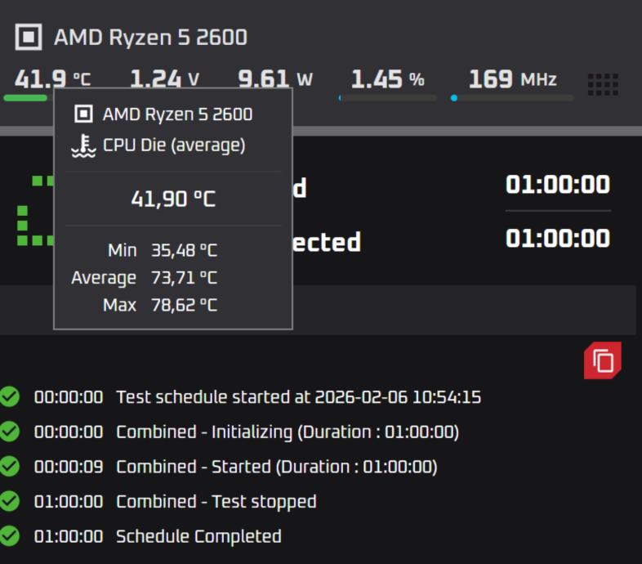This screenshot has width=642, height=564.
Task: Click the chip icon inside the tooltip
Action: (x=83, y=114)
